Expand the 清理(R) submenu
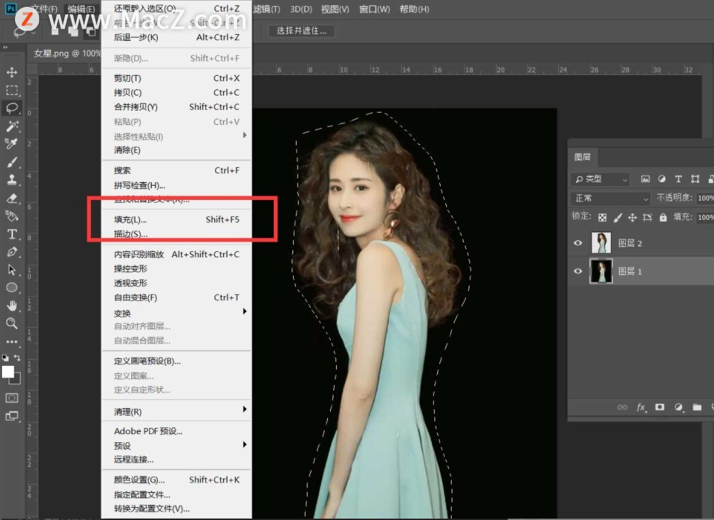 [x=176, y=411]
